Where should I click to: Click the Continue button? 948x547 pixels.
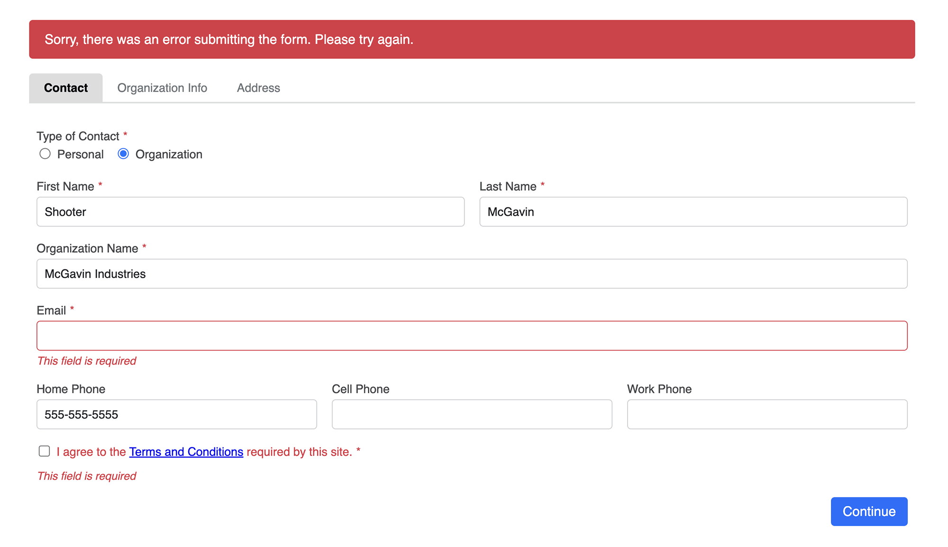pyautogui.click(x=868, y=511)
